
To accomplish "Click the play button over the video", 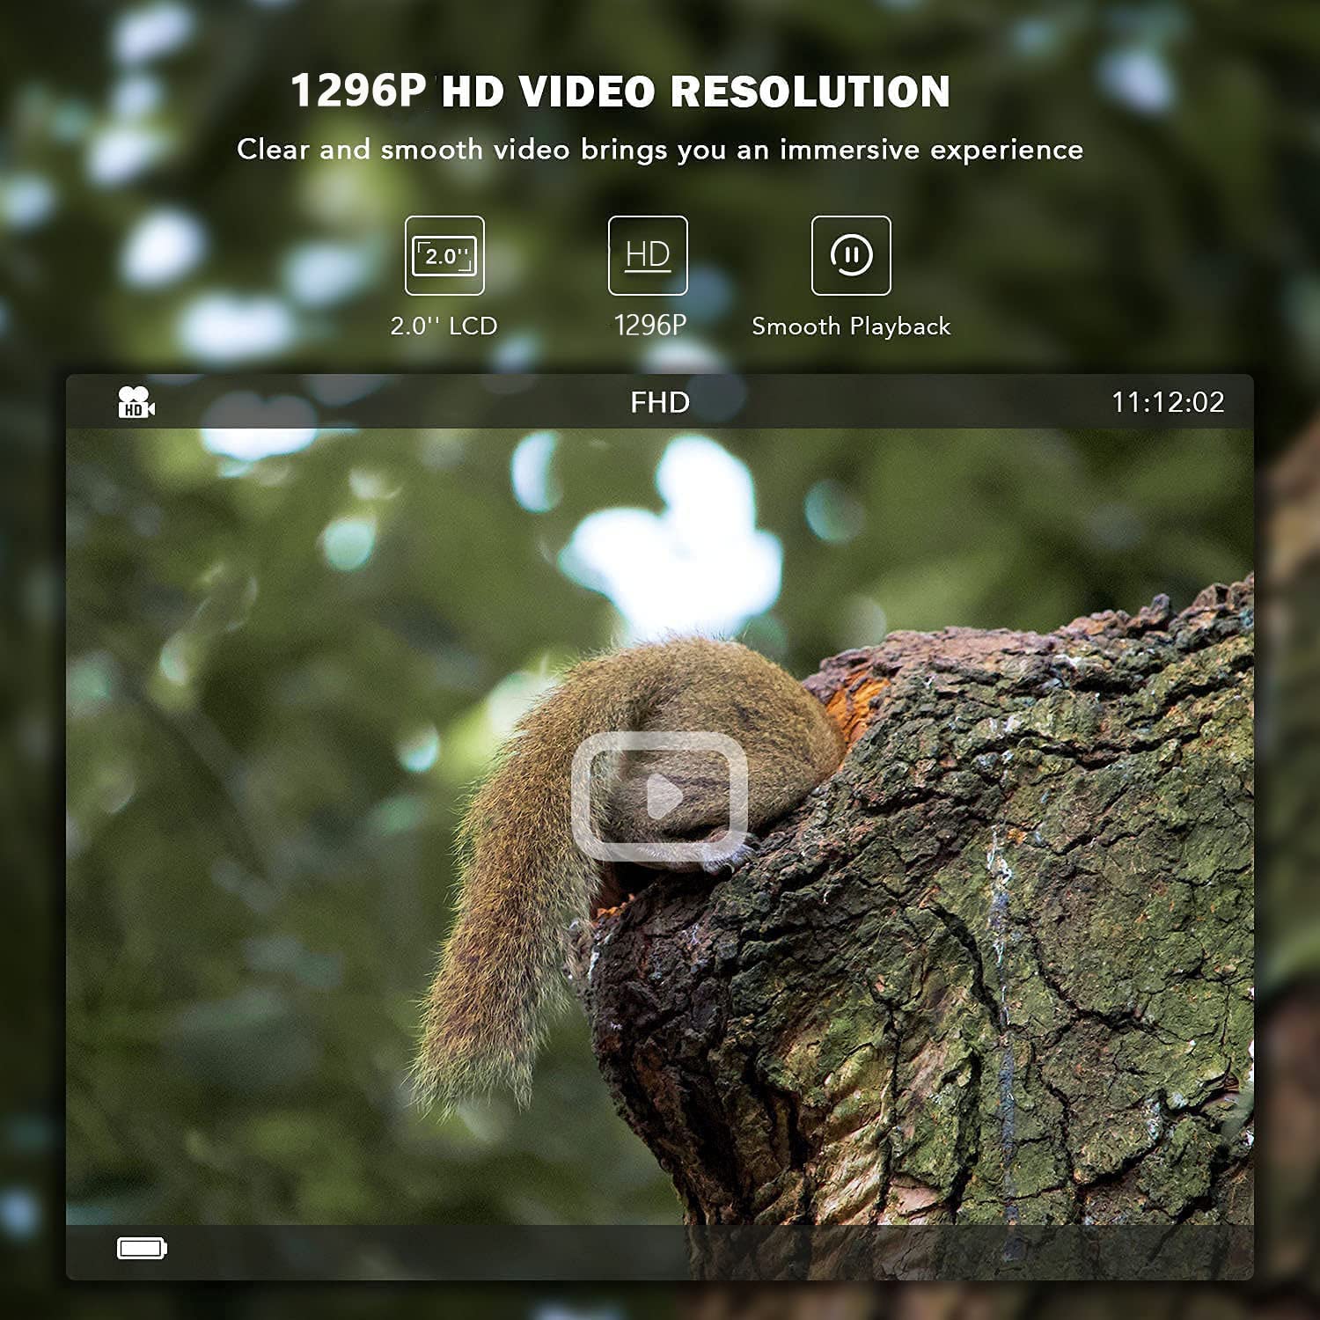I will [x=659, y=796].
